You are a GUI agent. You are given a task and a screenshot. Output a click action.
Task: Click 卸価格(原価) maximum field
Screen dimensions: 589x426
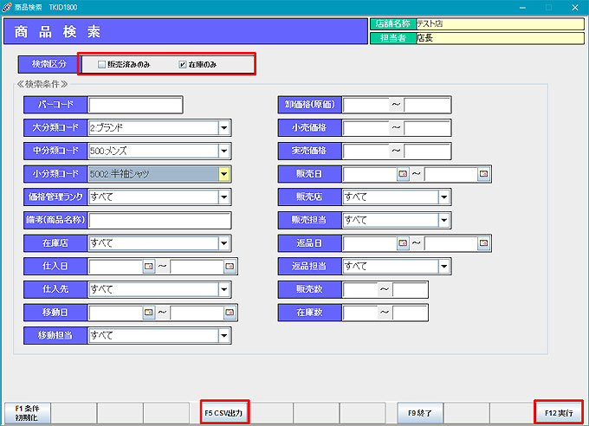(x=427, y=105)
